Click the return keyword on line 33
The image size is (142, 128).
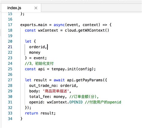[x=31, y=113]
